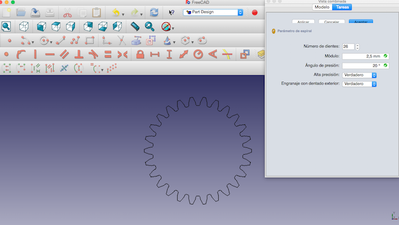
Task: Switch to the axonometric wireframe cube view
Action: [24, 26]
